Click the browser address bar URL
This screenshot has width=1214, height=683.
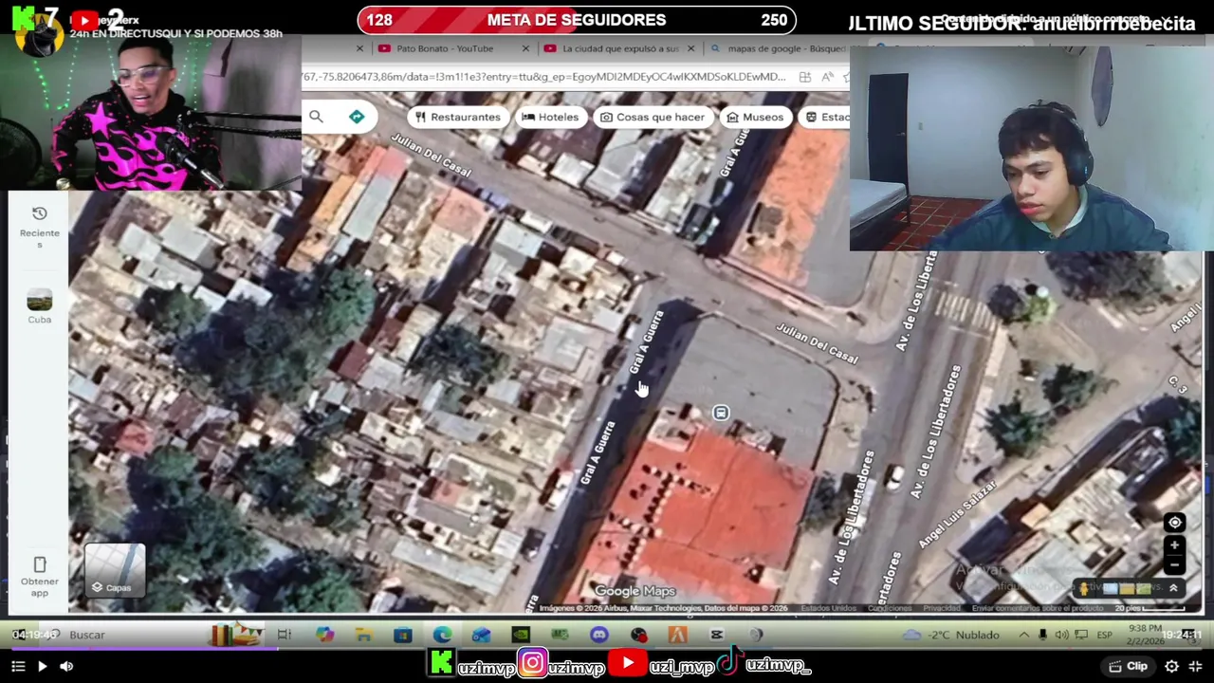(544, 77)
